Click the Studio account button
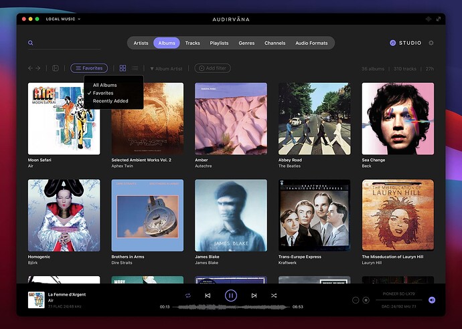 click(406, 43)
